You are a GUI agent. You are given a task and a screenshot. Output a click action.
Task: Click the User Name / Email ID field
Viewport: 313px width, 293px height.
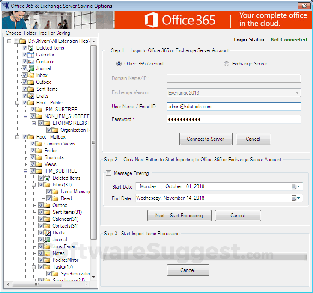pos(233,107)
